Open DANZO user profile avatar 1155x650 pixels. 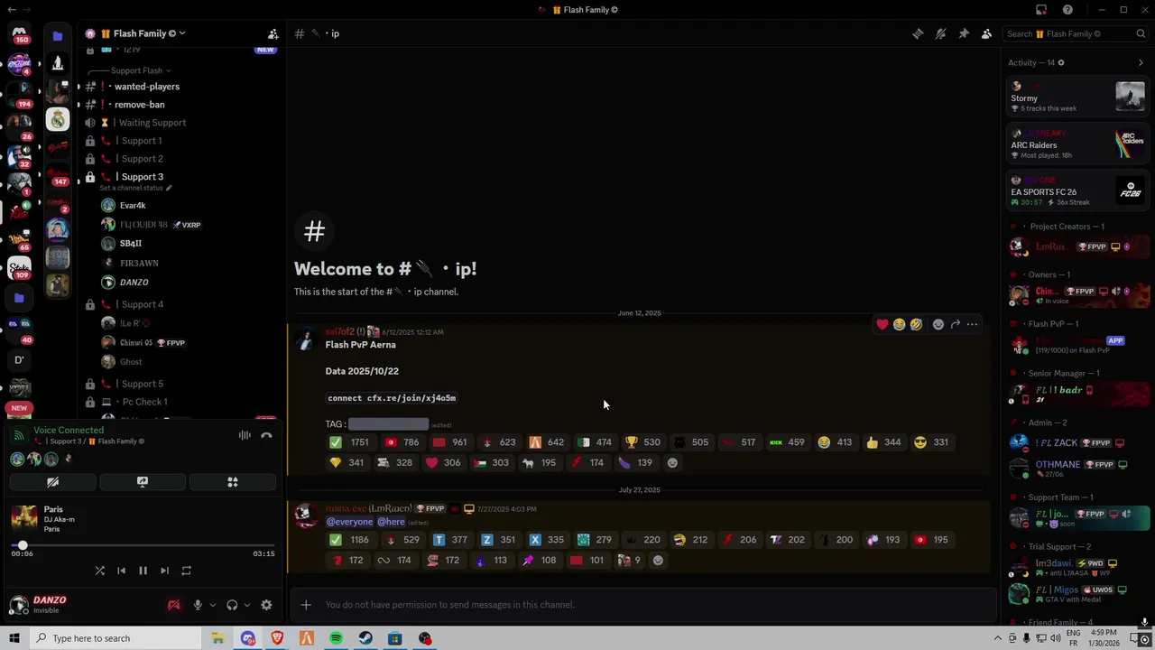[x=19, y=605]
